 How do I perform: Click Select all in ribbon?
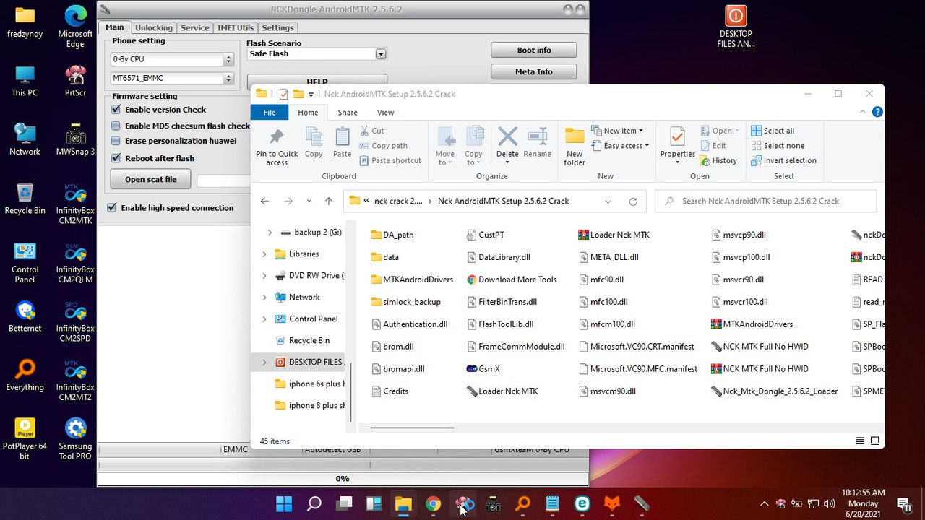pyautogui.click(x=773, y=131)
